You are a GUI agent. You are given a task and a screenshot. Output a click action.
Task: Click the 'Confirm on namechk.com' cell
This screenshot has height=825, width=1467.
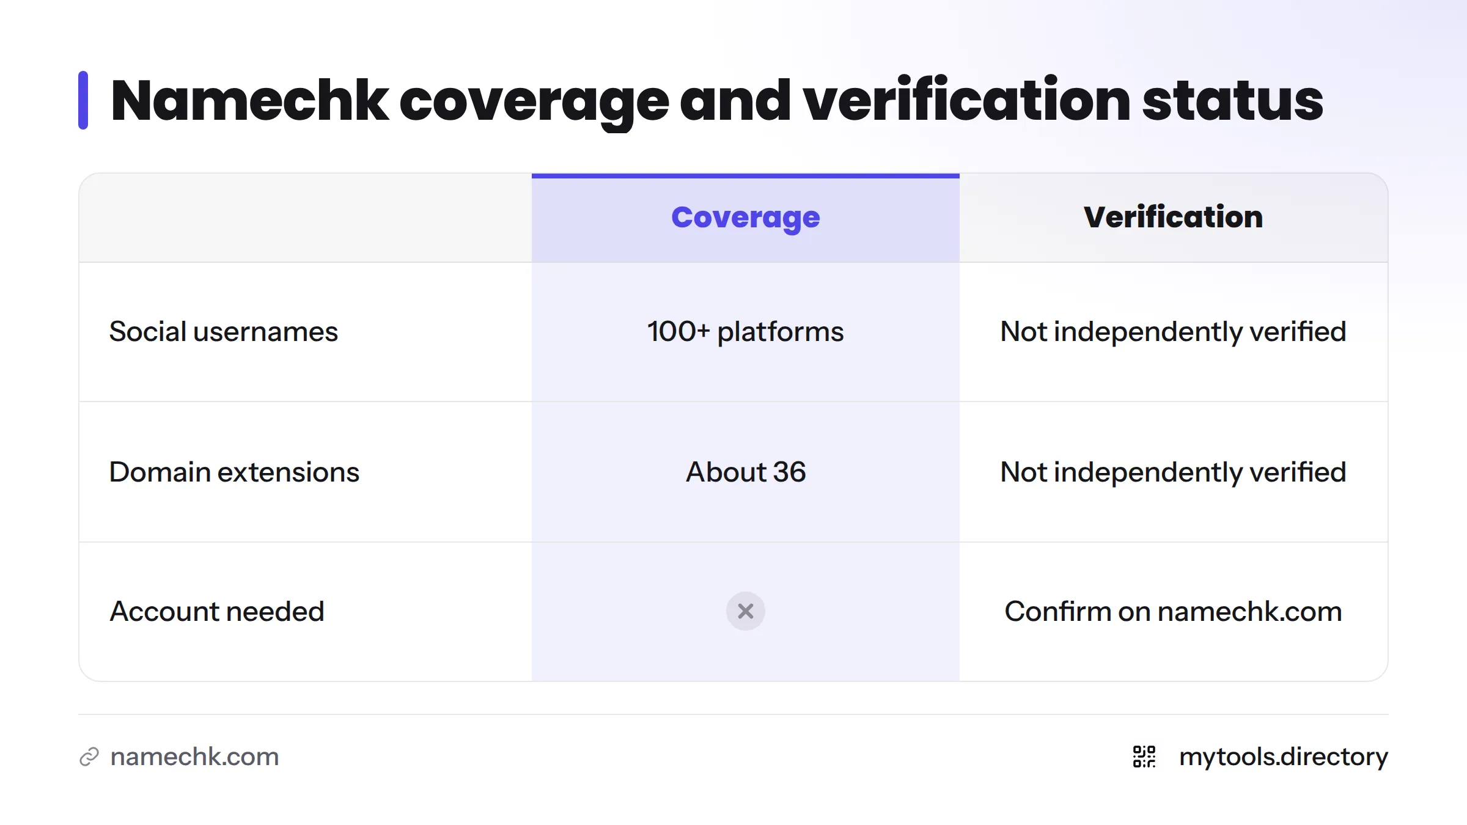[x=1174, y=611]
